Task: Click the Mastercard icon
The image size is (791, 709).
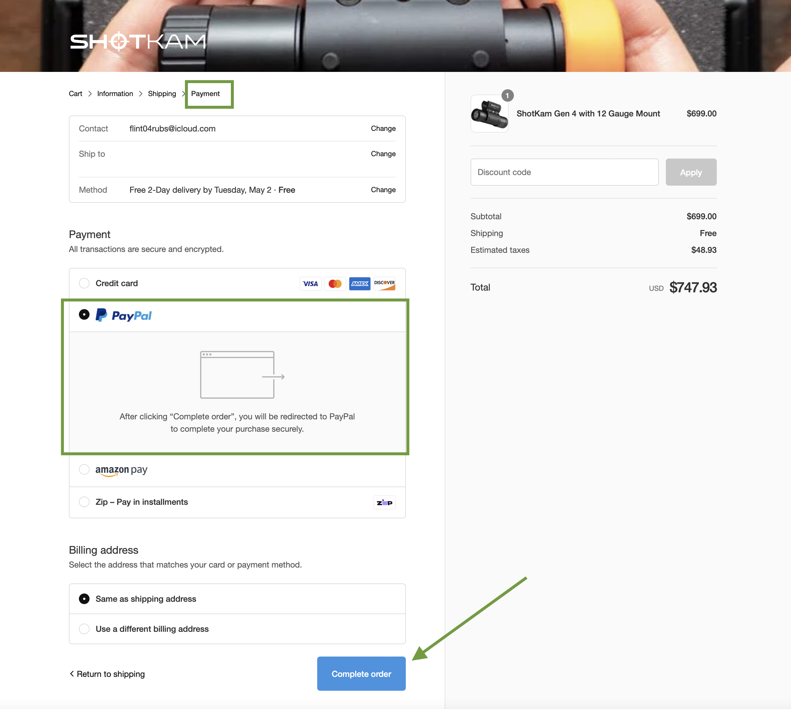Action: click(335, 283)
